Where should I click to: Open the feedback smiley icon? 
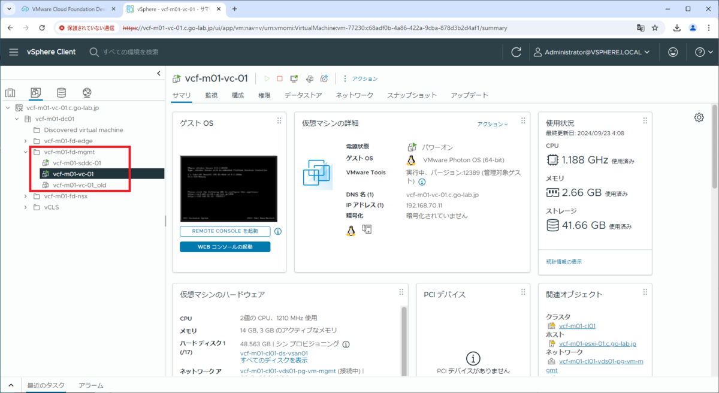[673, 52]
